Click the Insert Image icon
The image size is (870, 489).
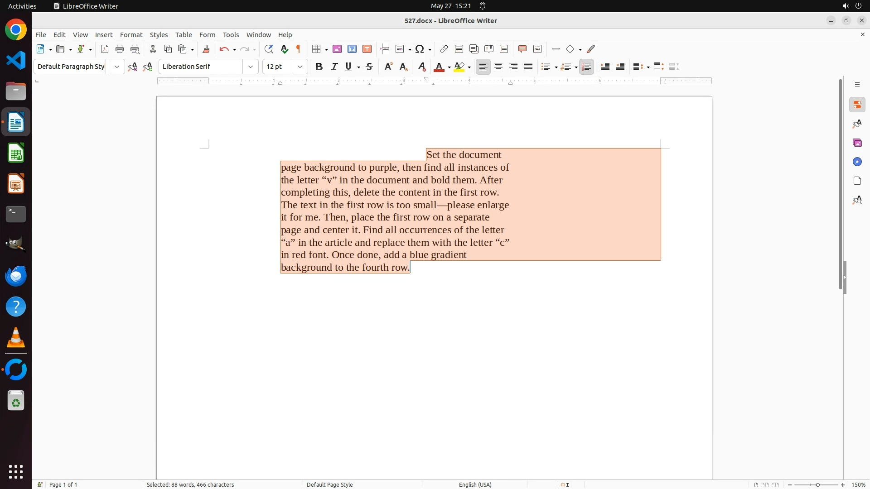337,49
